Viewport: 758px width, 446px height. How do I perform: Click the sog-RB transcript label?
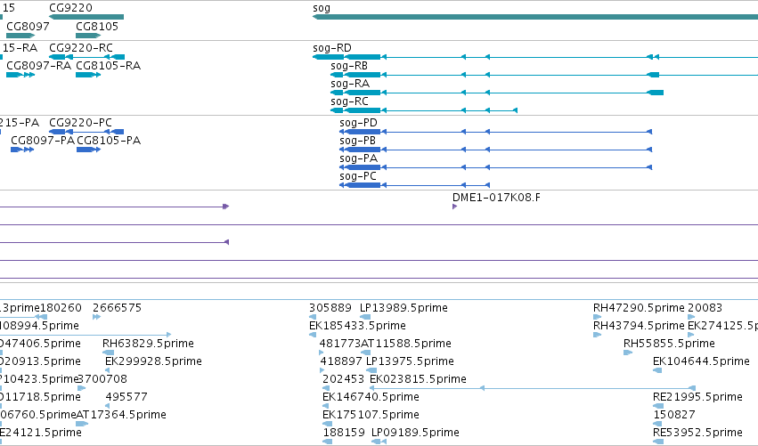click(x=349, y=66)
